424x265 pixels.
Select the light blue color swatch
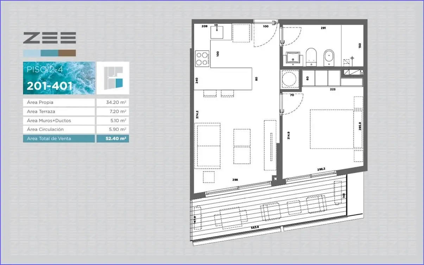pos(32,53)
